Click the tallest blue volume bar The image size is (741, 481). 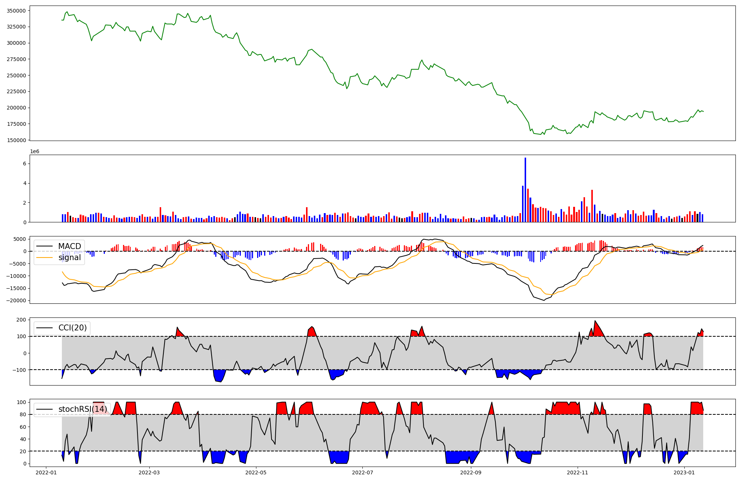point(525,190)
